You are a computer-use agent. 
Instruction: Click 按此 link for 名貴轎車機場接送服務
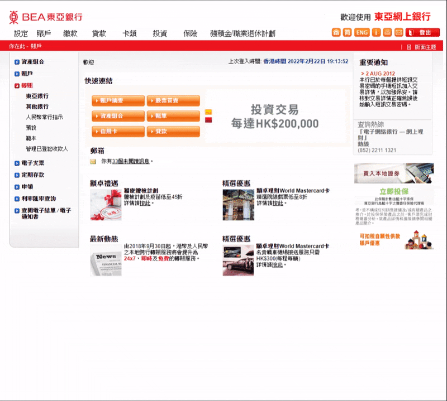coord(277,265)
